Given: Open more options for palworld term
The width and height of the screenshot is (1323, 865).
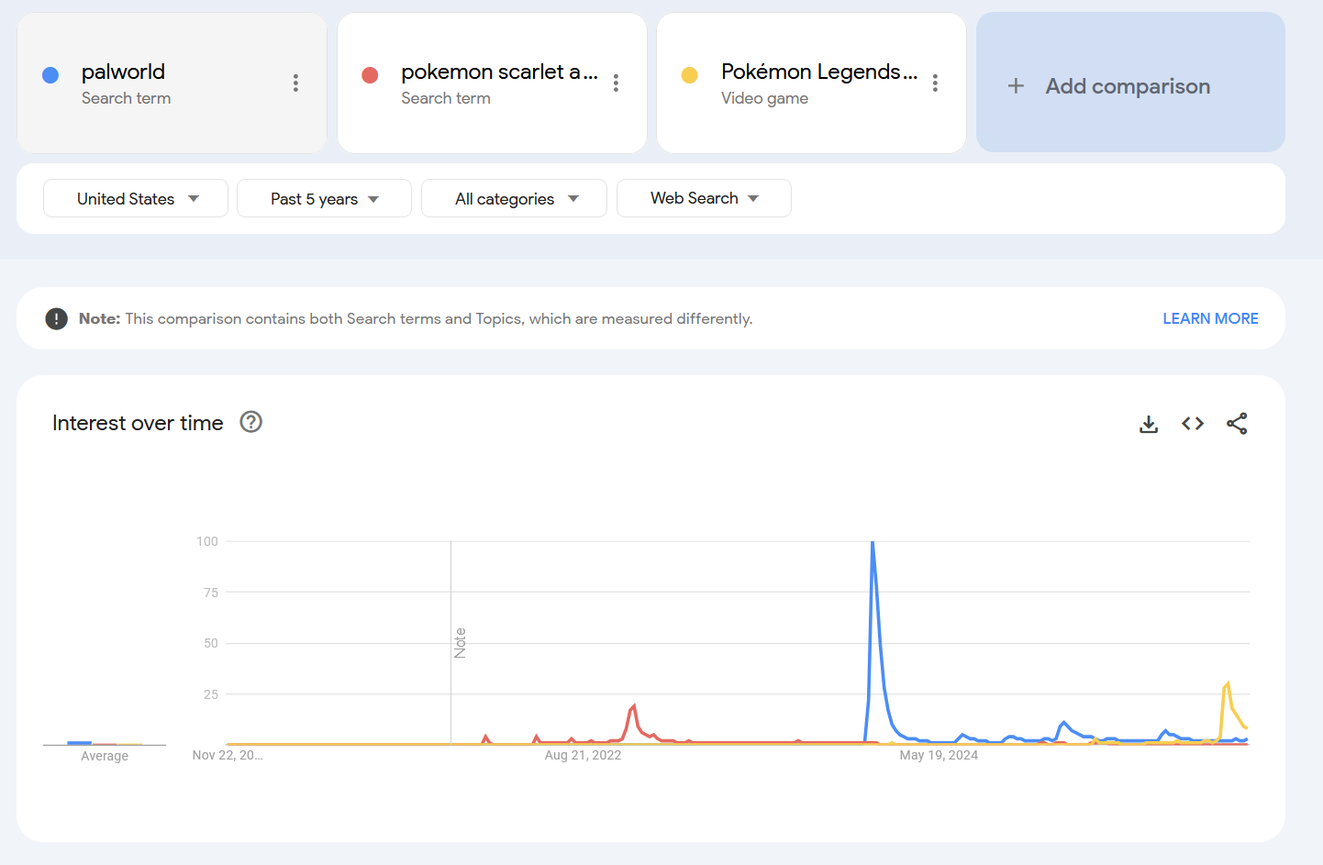Looking at the screenshot, I should pos(295,83).
